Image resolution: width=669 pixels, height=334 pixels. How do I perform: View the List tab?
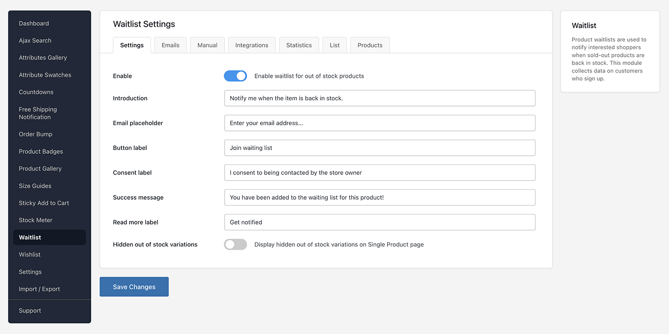click(x=334, y=44)
